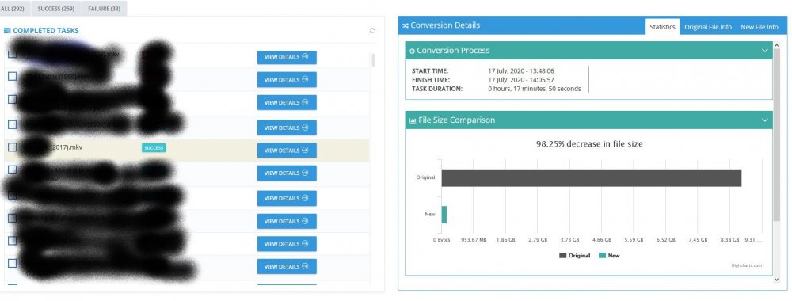This screenshot has height=301, width=792.
Task: Open the Original File Info tab
Action: point(707,27)
